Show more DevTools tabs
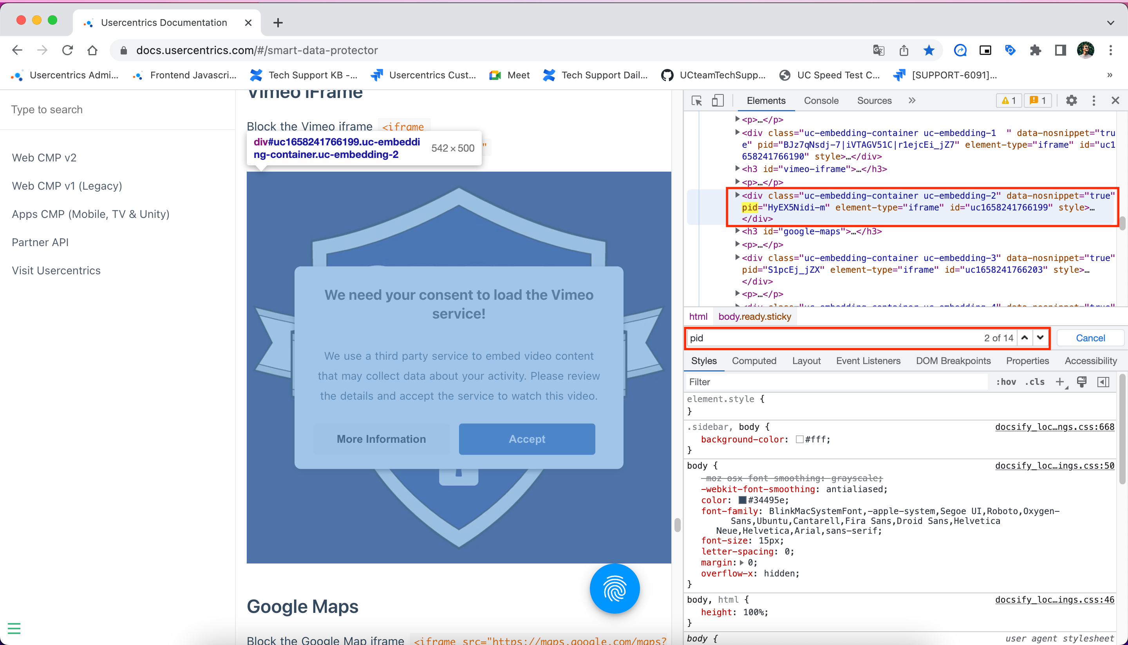The image size is (1128, 645). pyautogui.click(x=912, y=101)
